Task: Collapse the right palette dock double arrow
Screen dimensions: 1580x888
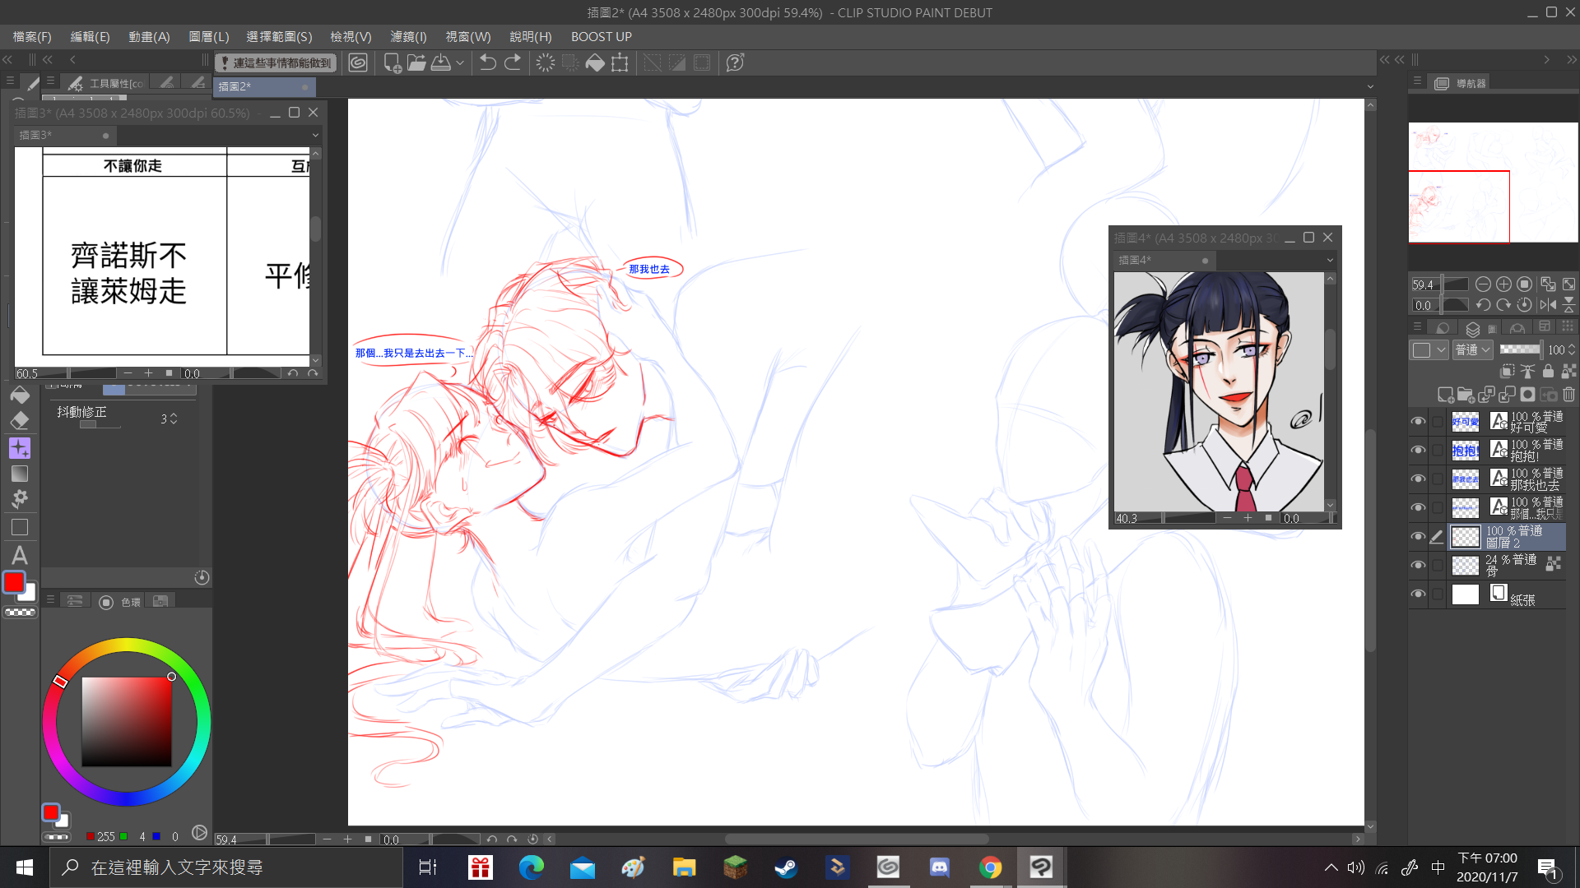Action: [x=1572, y=60]
